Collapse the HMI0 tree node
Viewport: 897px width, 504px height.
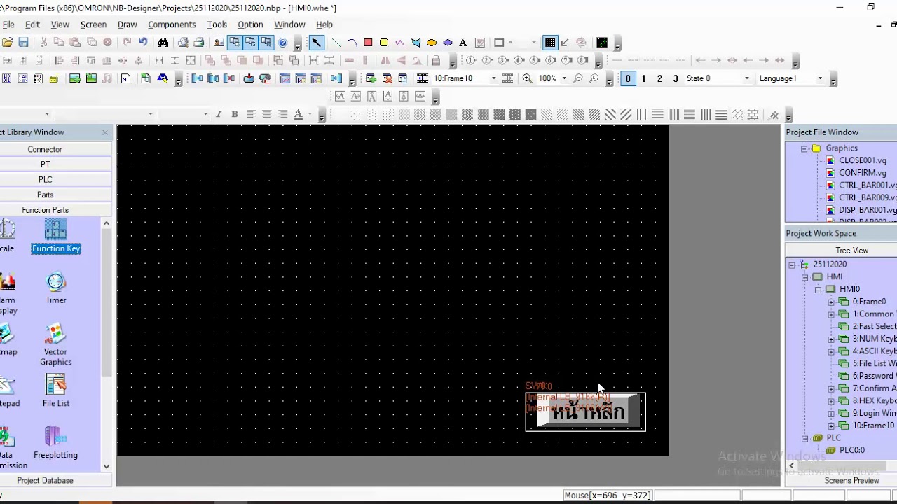(x=818, y=289)
